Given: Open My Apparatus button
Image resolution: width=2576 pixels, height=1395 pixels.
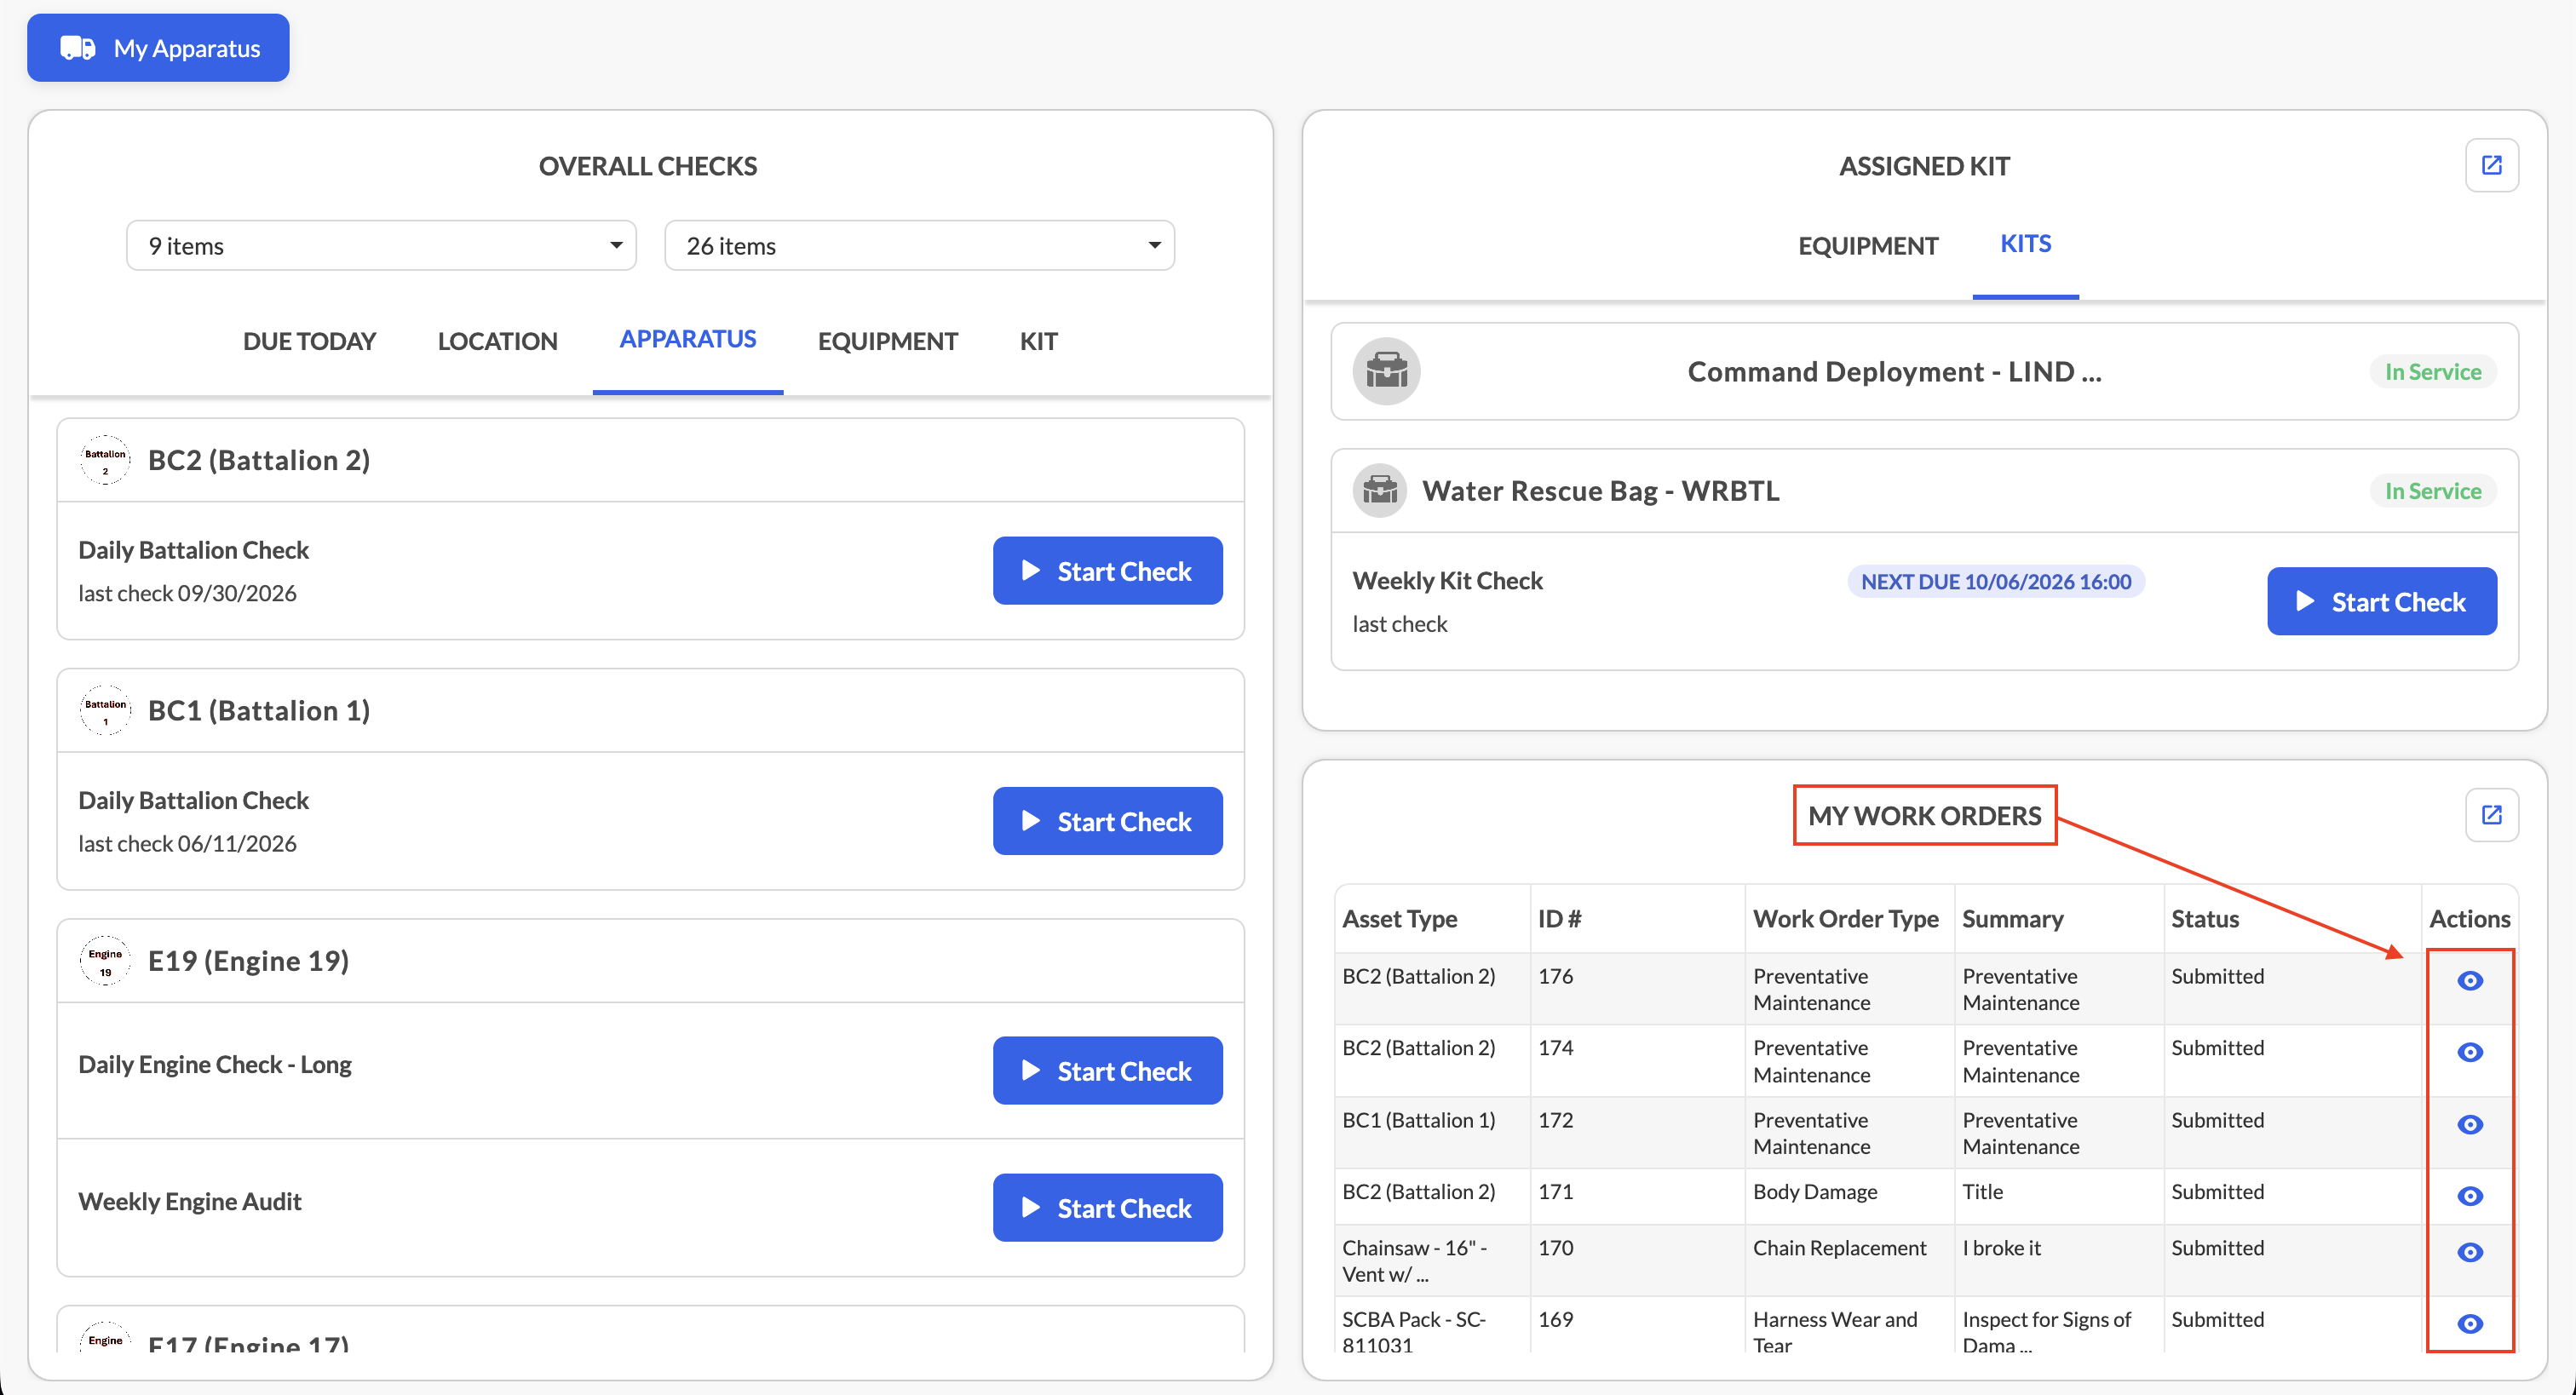Looking at the screenshot, I should [158, 48].
